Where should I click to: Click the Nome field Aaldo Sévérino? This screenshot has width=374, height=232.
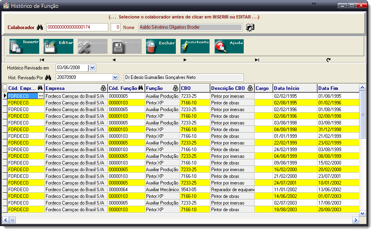click(191, 27)
